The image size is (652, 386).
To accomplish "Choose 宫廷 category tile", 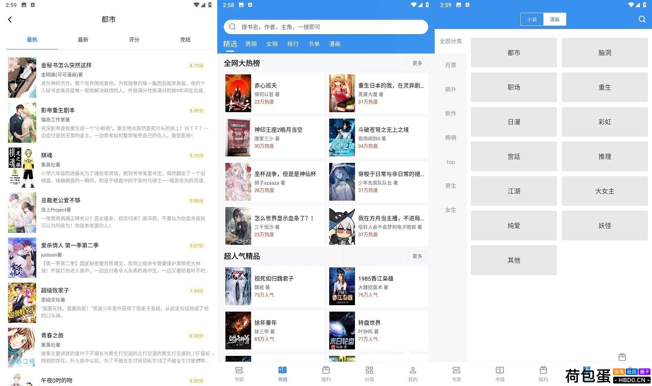I will (514, 156).
